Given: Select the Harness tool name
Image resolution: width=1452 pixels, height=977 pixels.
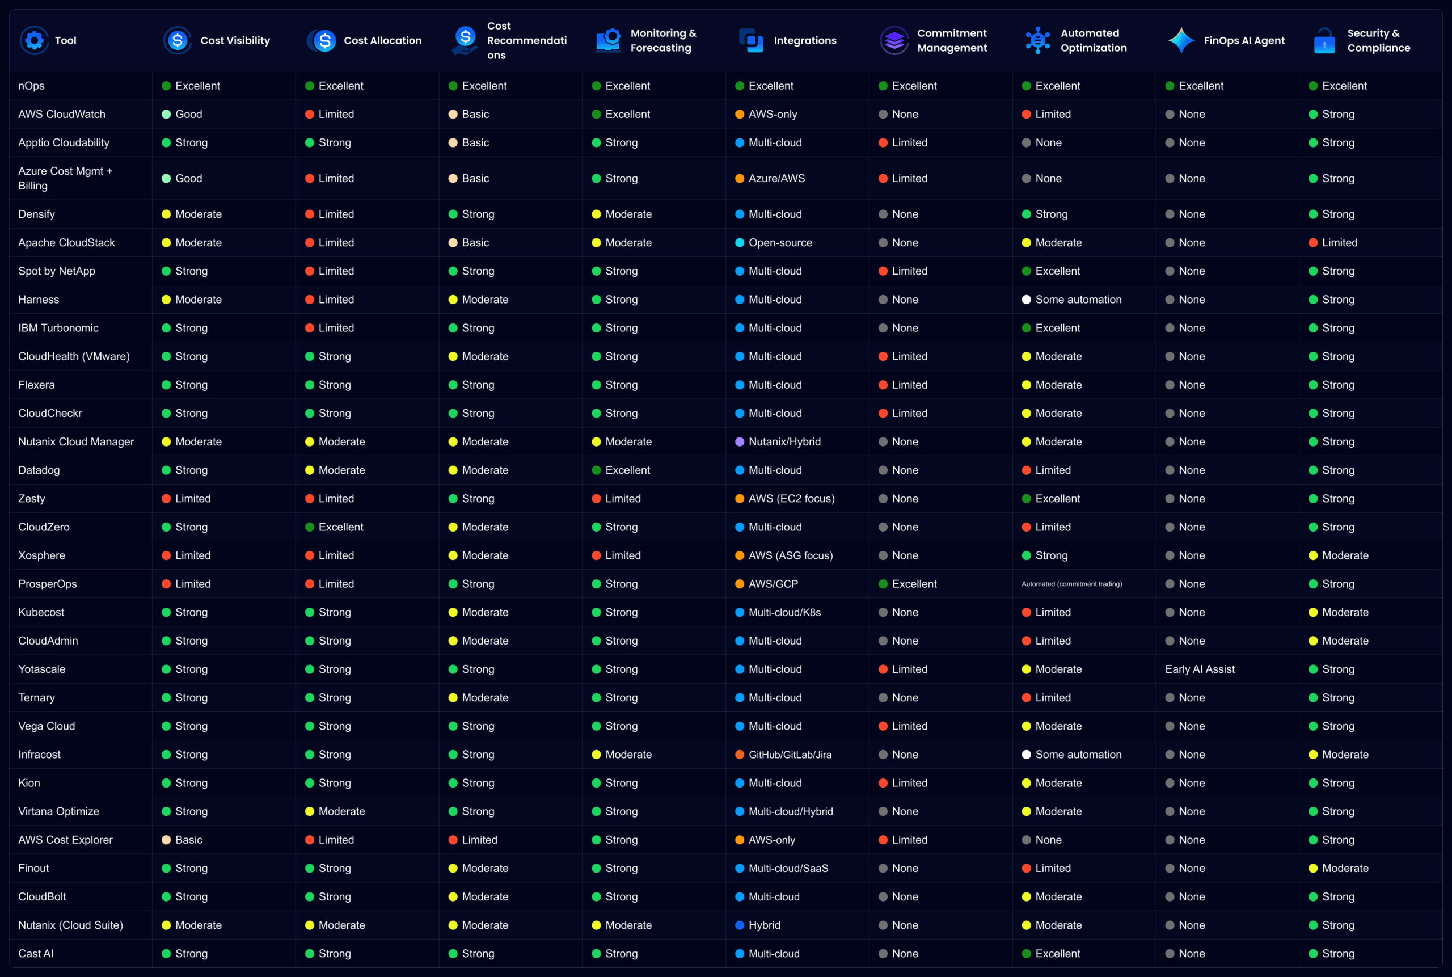Looking at the screenshot, I should (39, 300).
